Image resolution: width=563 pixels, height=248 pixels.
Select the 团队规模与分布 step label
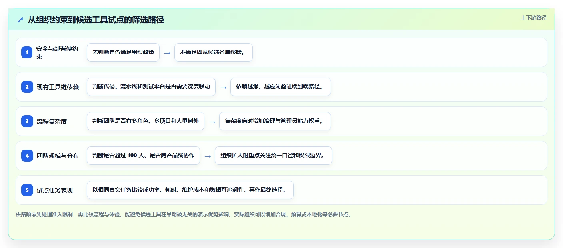coord(58,156)
